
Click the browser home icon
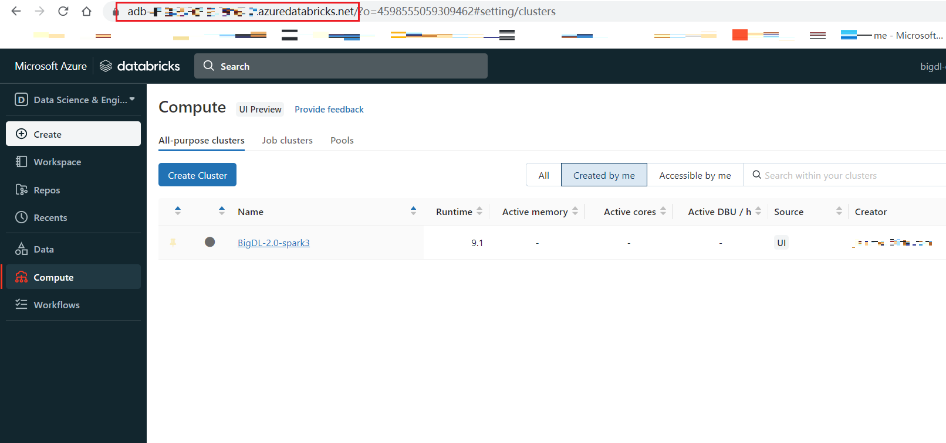point(86,11)
